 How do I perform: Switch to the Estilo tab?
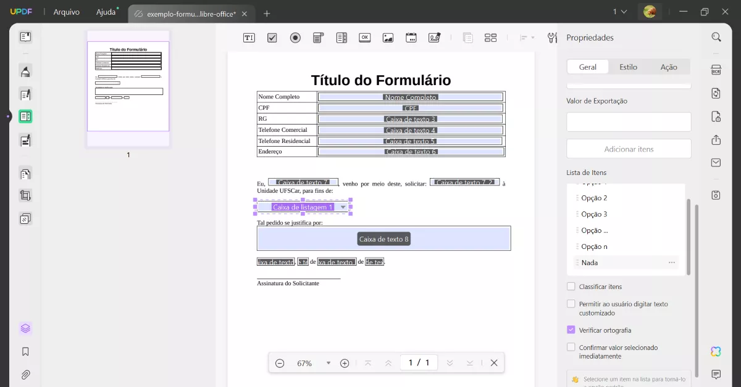(x=628, y=67)
